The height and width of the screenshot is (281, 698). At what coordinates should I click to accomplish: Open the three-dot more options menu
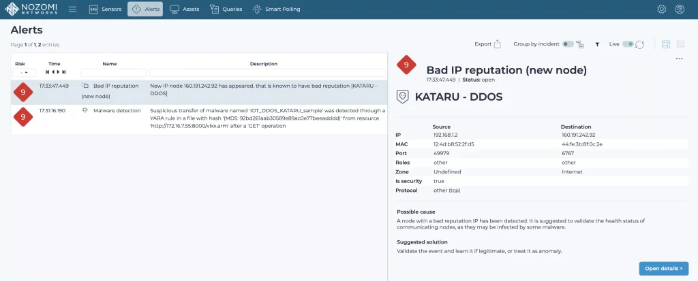679,59
